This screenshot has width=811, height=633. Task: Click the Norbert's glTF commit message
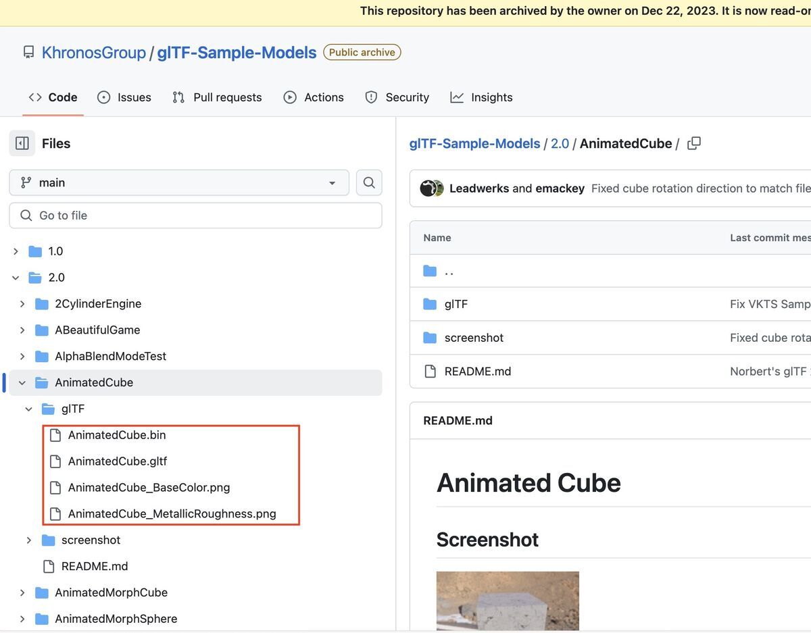tap(770, 371)
